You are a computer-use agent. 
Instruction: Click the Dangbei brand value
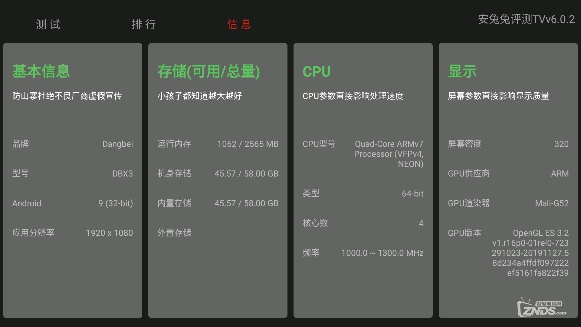point(117,144)
